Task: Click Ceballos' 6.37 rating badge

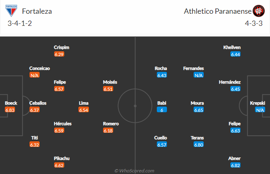Action: [35, 110]
